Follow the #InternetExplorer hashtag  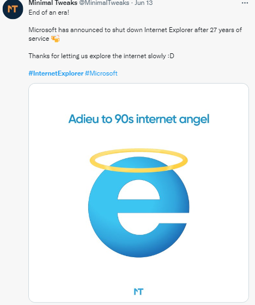(56, 73)
